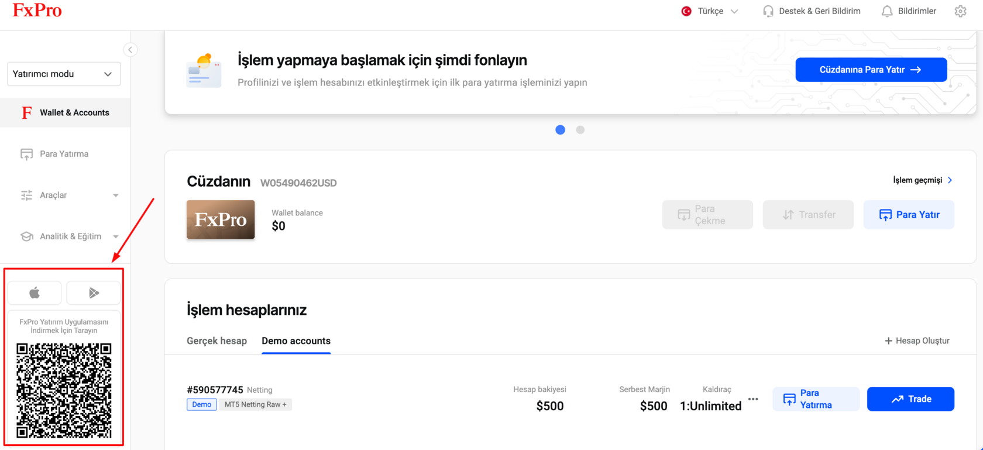
Task: Open the İşlem geçmişi link
Action: [x=923, y=180]
